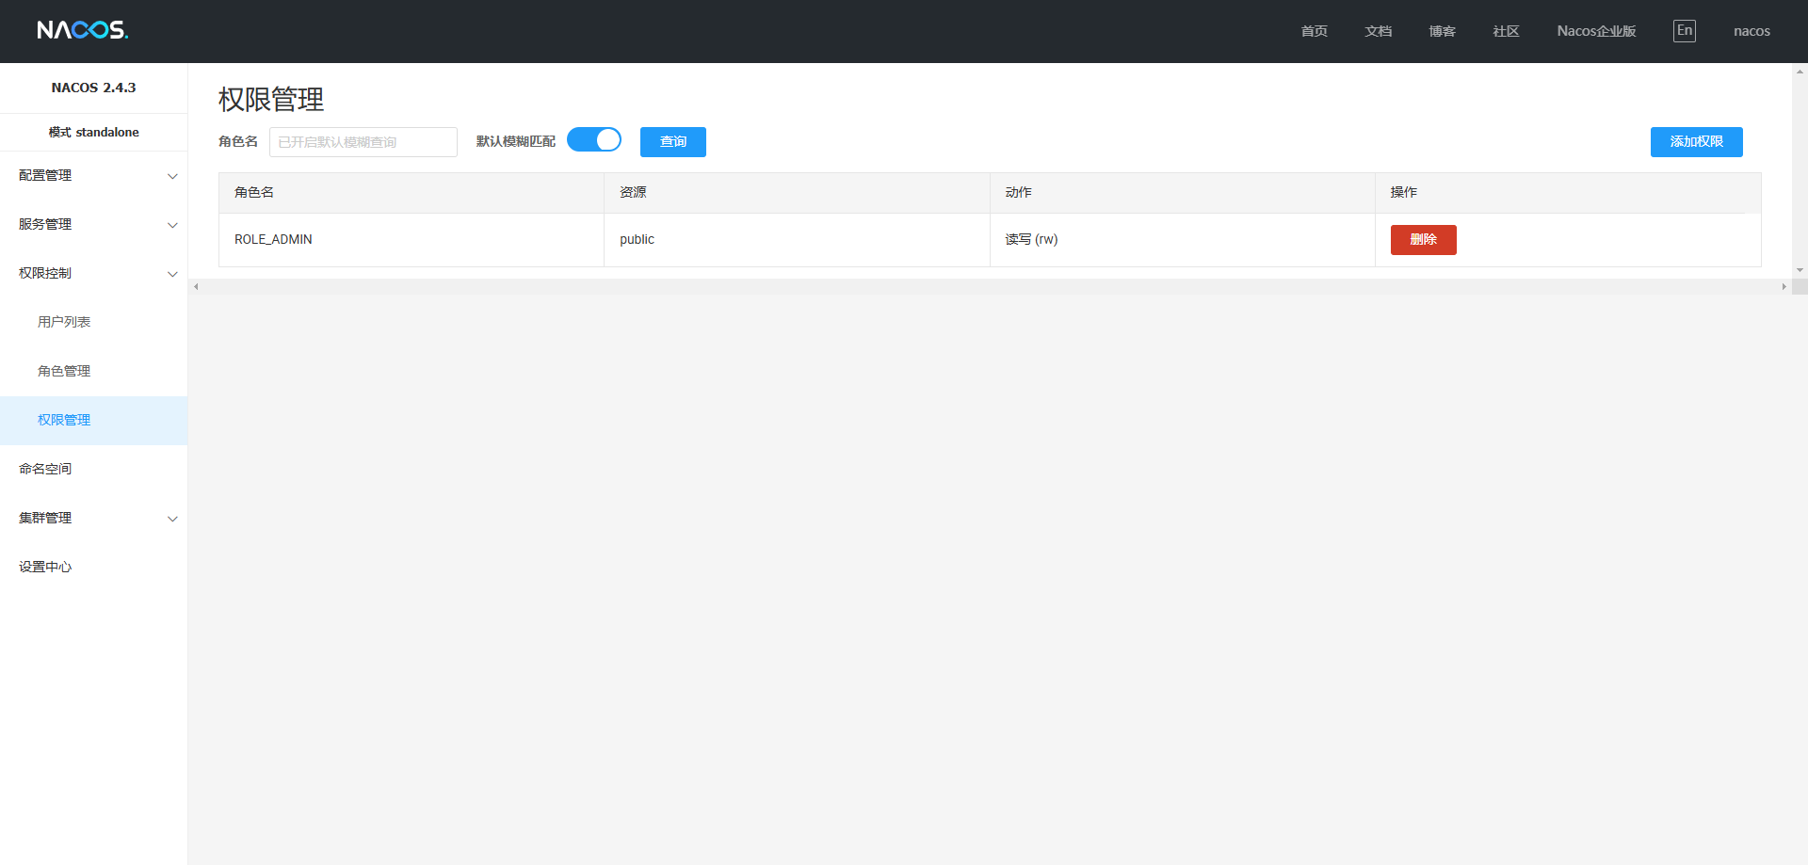Click the vertical scrollbar up arrow

point(1800,71)
